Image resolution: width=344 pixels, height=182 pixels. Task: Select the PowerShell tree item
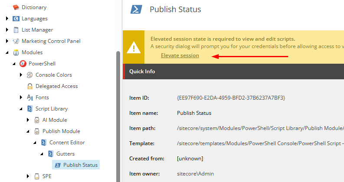pos(42,64)
